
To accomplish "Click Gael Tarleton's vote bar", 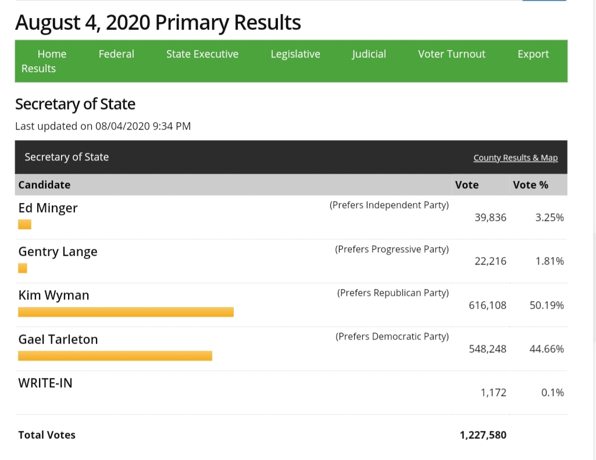I will click(x=115, y=356).
